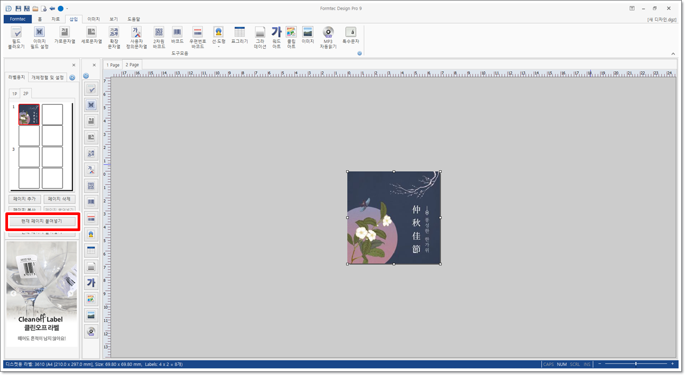Click the ribbon 바코드 tool

[x=177, y=35]
